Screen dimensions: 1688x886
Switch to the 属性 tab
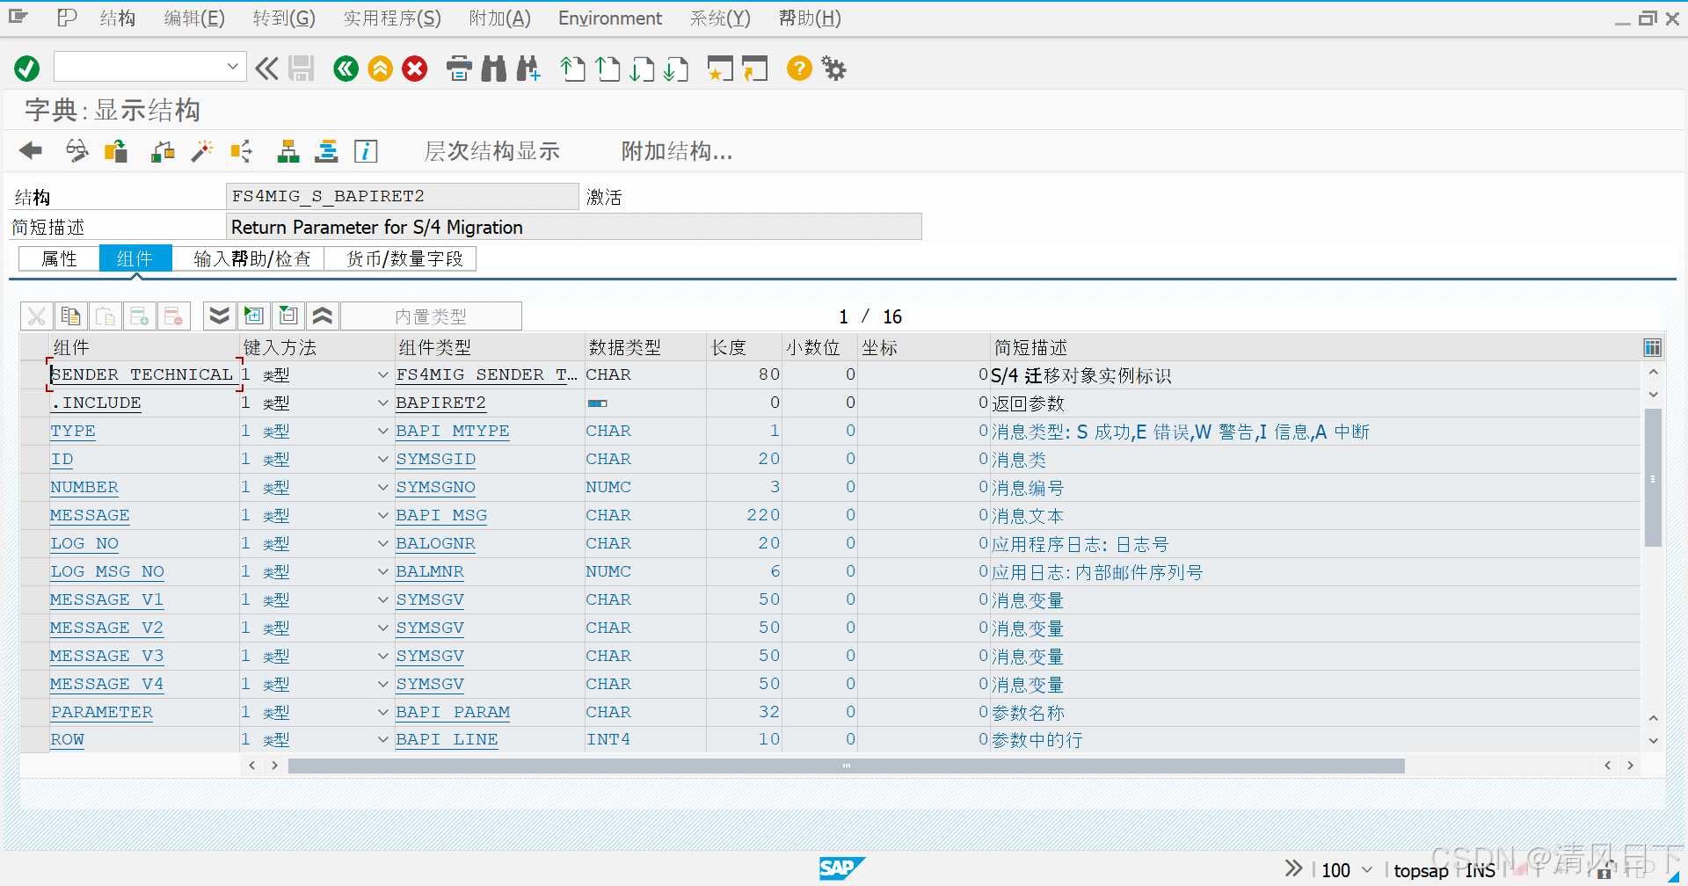(x=59, y=258)
